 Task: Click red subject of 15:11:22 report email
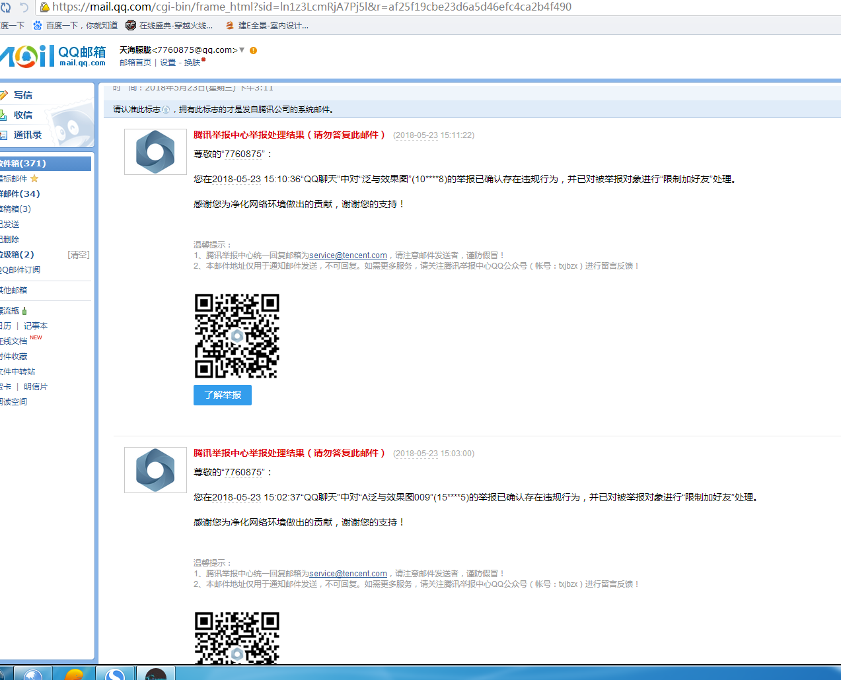click(289, 135)
